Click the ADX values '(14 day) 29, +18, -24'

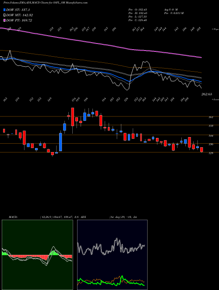click(123, 217)
